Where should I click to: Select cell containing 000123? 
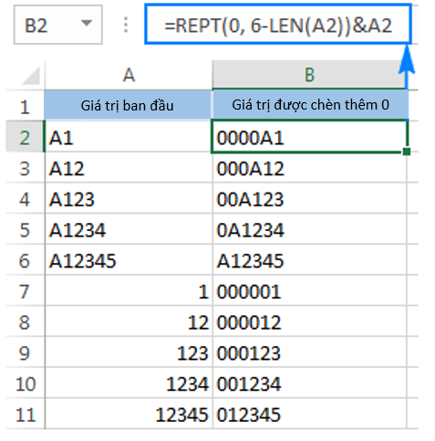point(309,352)
